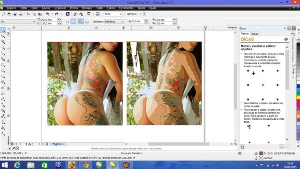Select the Polygon tool

[x=3, y=77]
